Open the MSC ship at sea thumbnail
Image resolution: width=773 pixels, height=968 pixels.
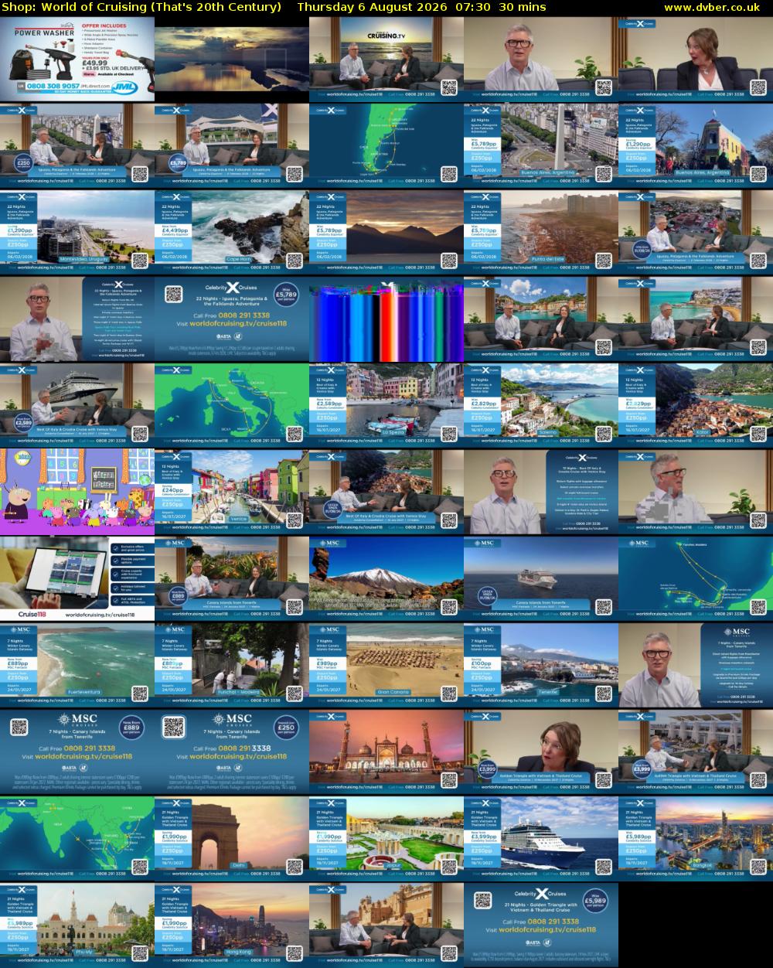click(x=541, y=579)
